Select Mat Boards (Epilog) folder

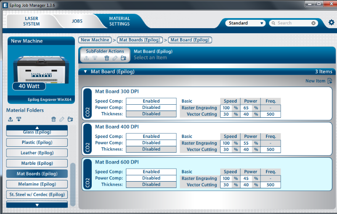37,174
